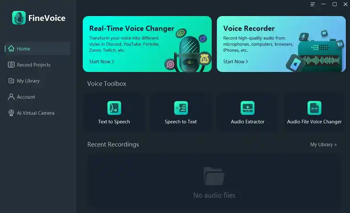Select AI Virtual Camera label in sidebar
Viewport: 350px width, 213px height.
(36, 113)
